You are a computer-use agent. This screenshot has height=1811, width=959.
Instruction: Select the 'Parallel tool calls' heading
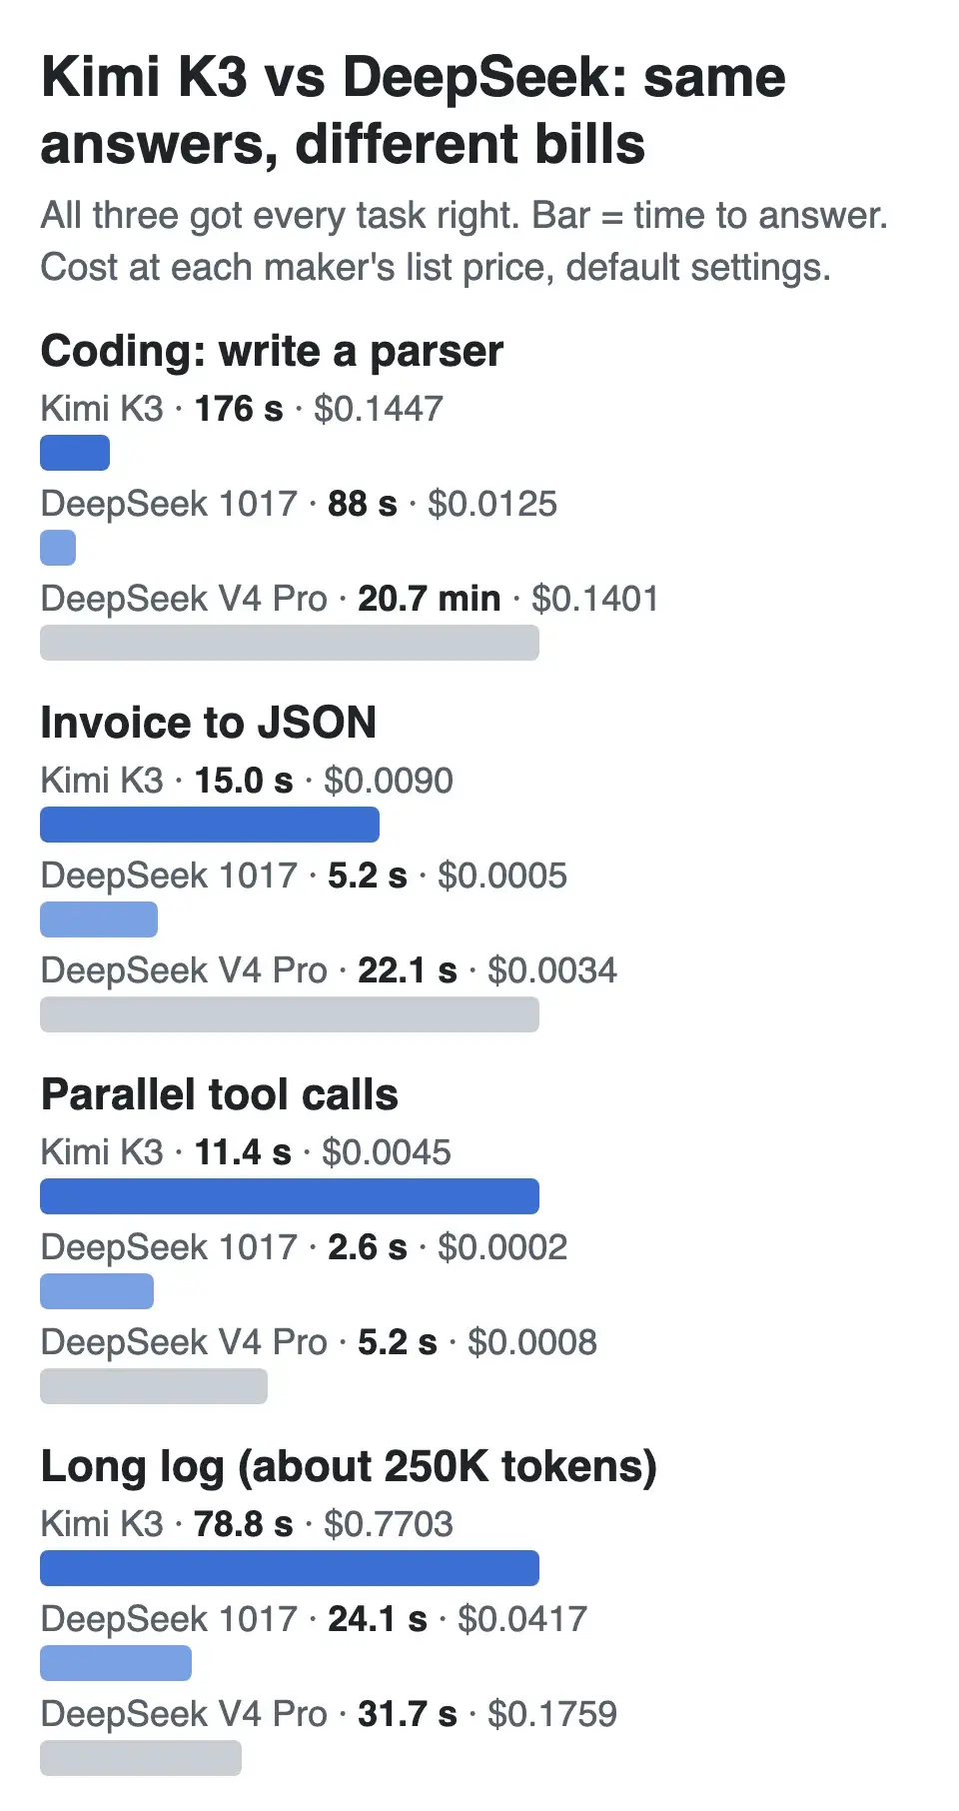click(220, 1094)
